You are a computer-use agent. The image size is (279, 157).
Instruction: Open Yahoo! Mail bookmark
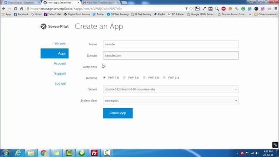pyautogui.click(x=53, y=14)
